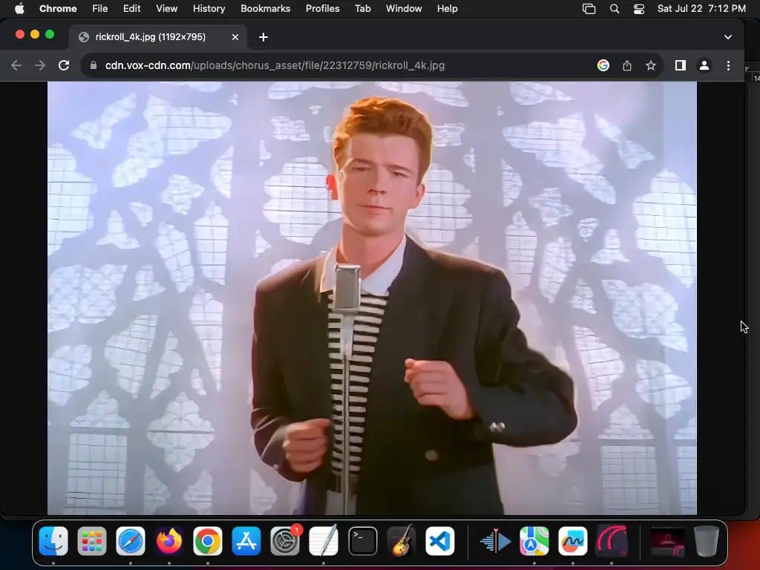The image size is (760, 570).
Task: Open Trash from the Dock
Action: point(707,541)
